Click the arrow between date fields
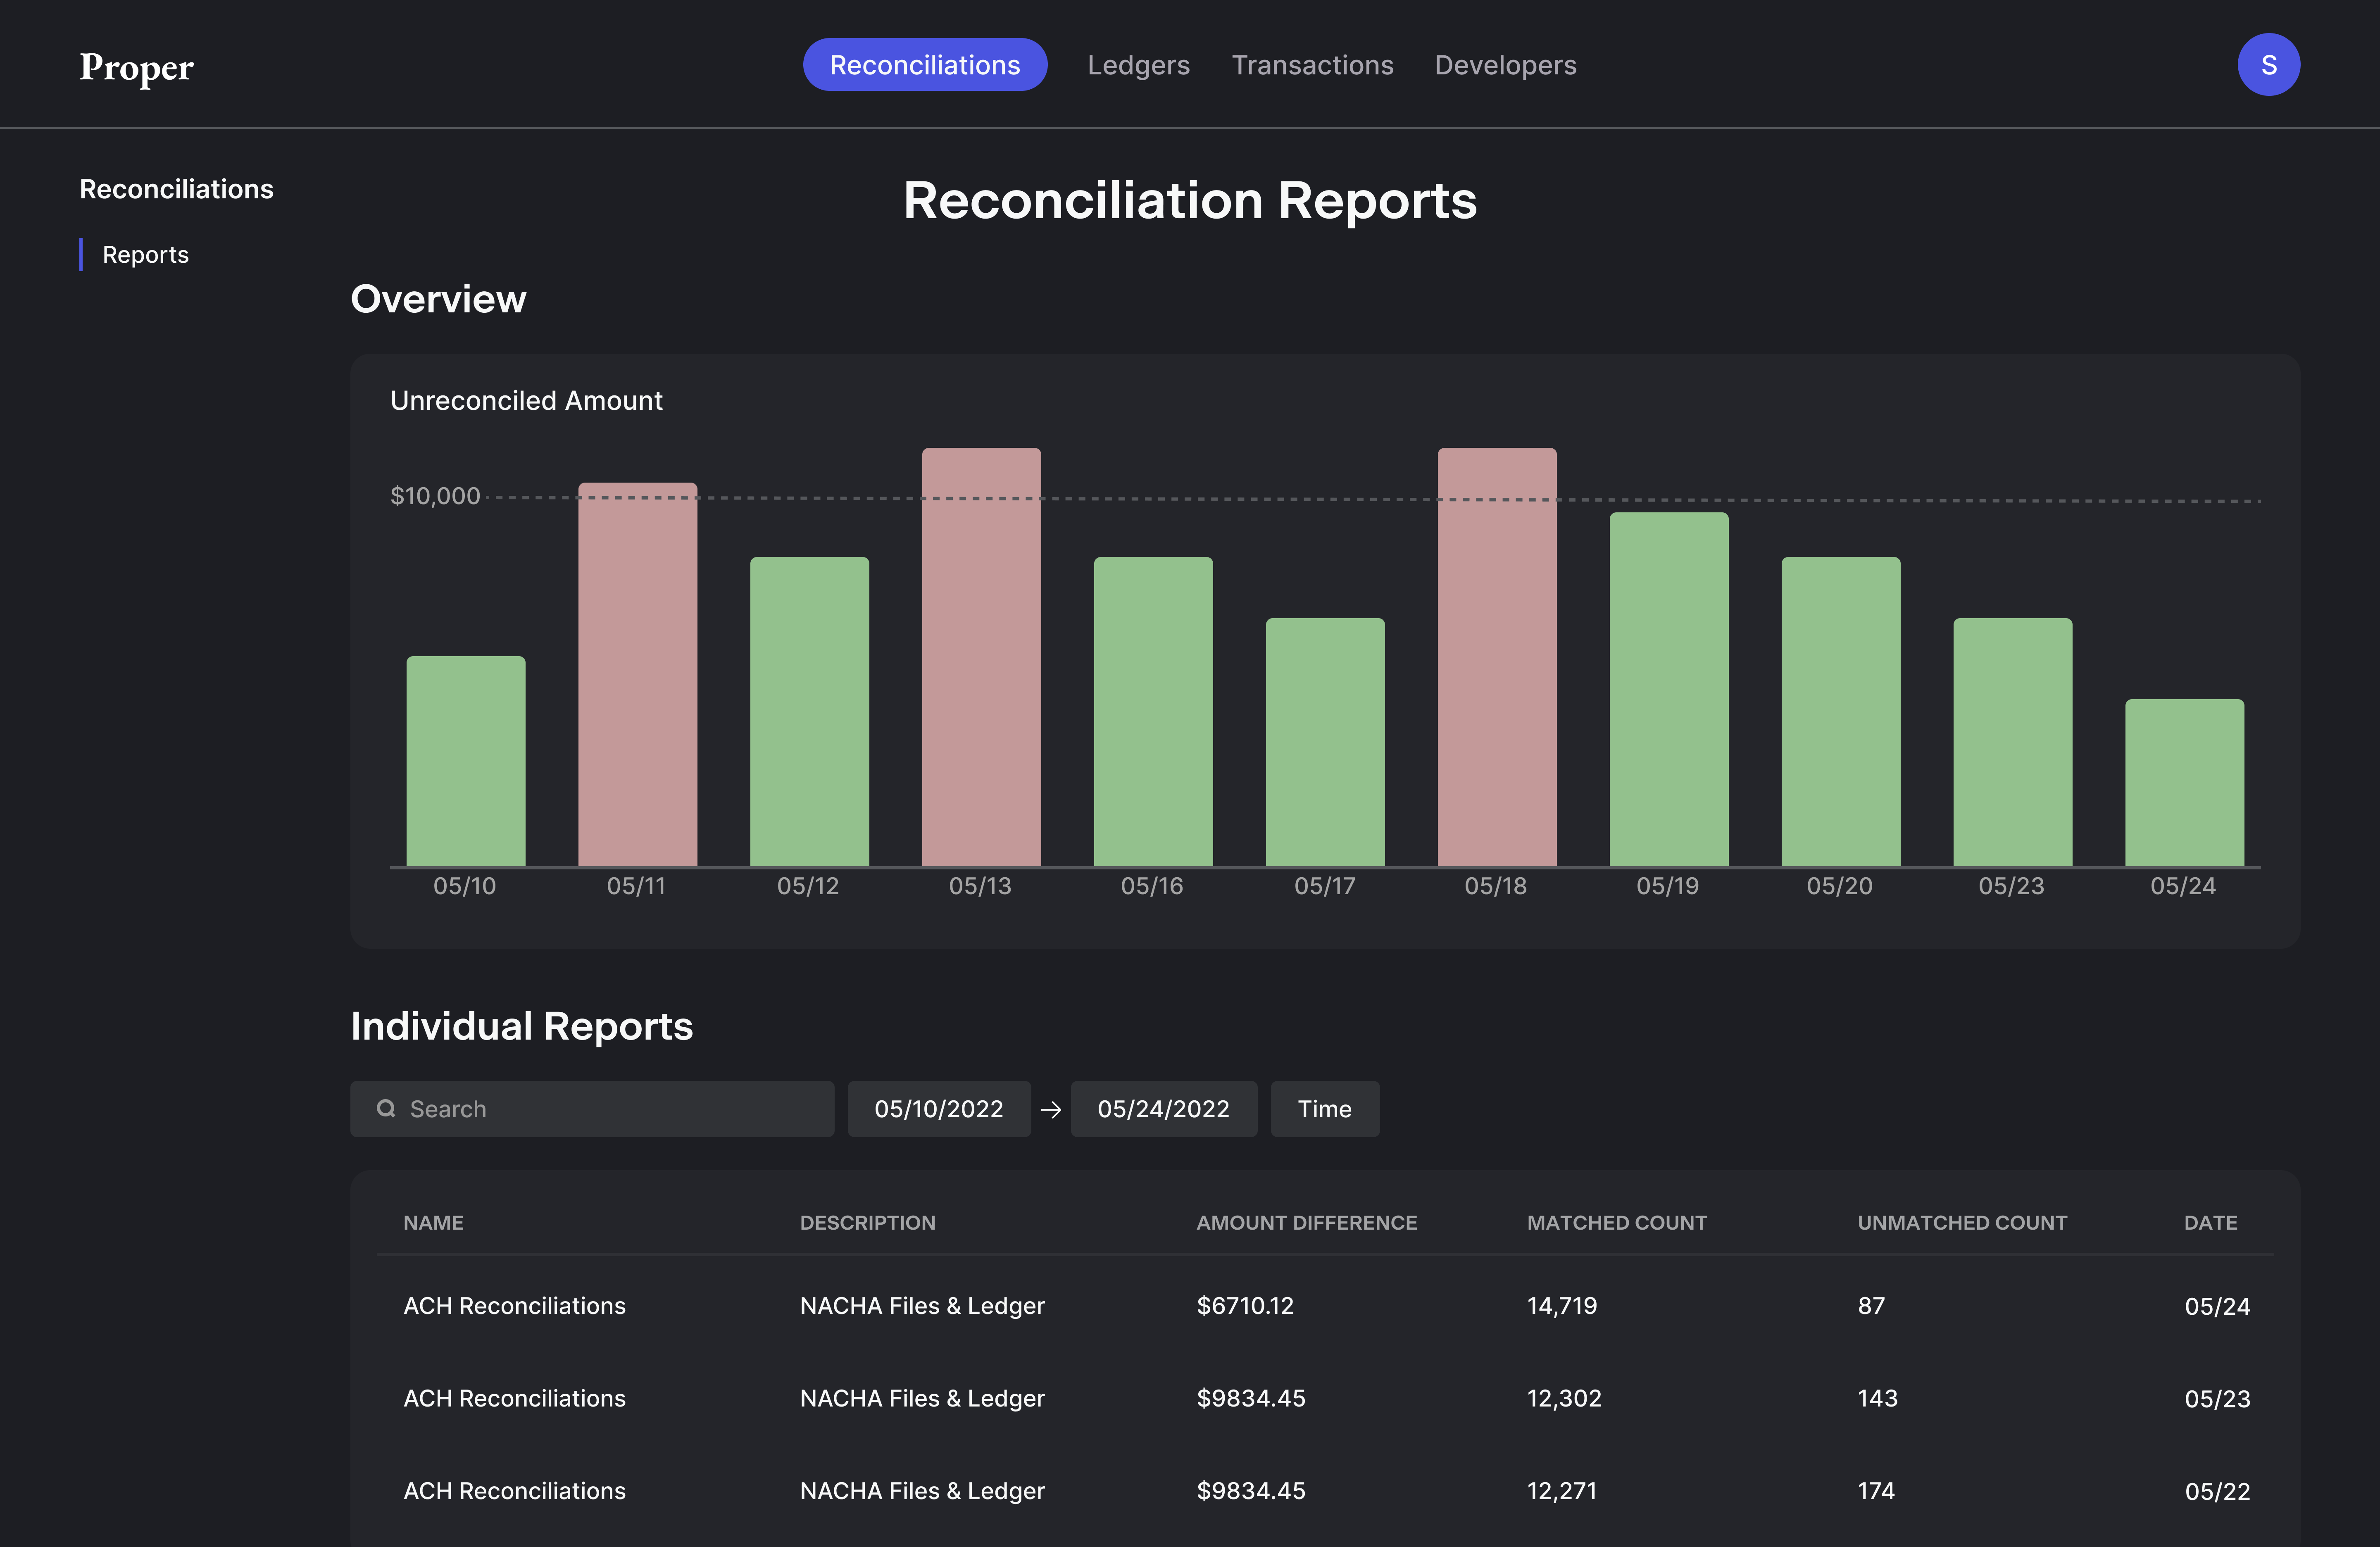 coord(1050,1109)
